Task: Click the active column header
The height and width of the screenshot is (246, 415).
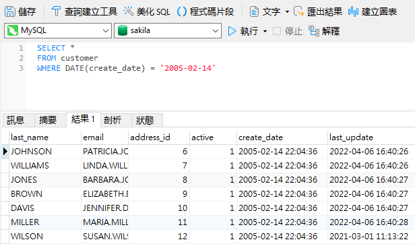Action: coord(213,137)
